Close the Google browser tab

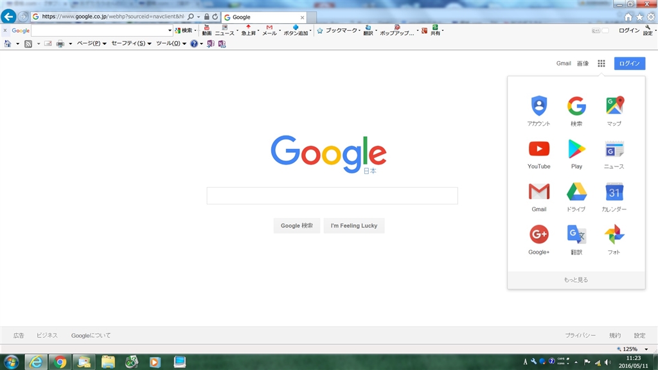302,17
